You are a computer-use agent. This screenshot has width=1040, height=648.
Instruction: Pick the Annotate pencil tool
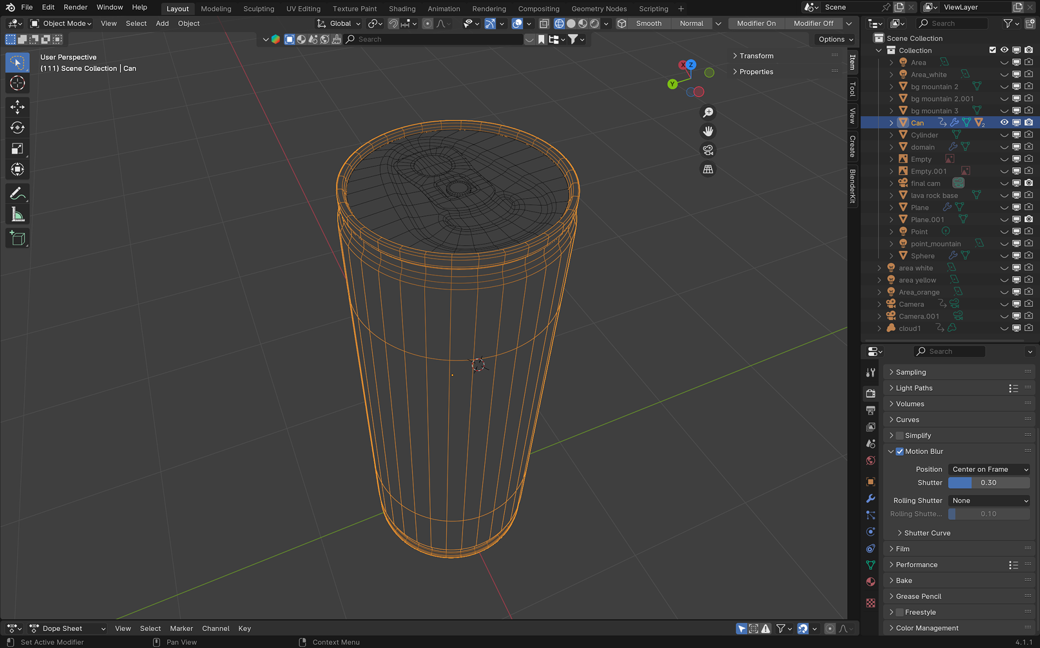[x=17, y=193]
